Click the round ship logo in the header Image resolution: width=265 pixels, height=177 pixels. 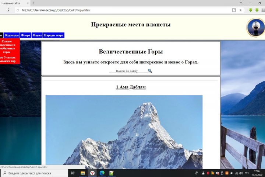[x=256, y=27]
